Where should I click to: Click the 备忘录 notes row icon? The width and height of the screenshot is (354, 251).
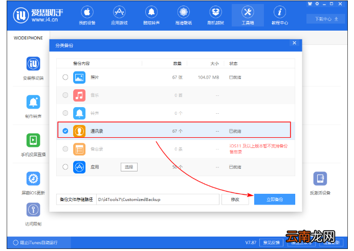(79, 149)
